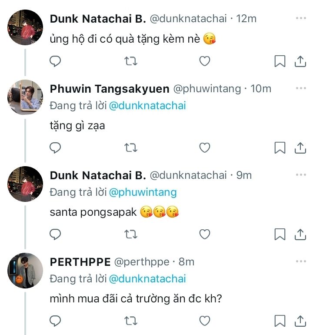This screenshot has height=335, width=313.
Task: Retweet Phuwin's 'tặng gì zạa' tweet
Action: [x=130, y=148]
